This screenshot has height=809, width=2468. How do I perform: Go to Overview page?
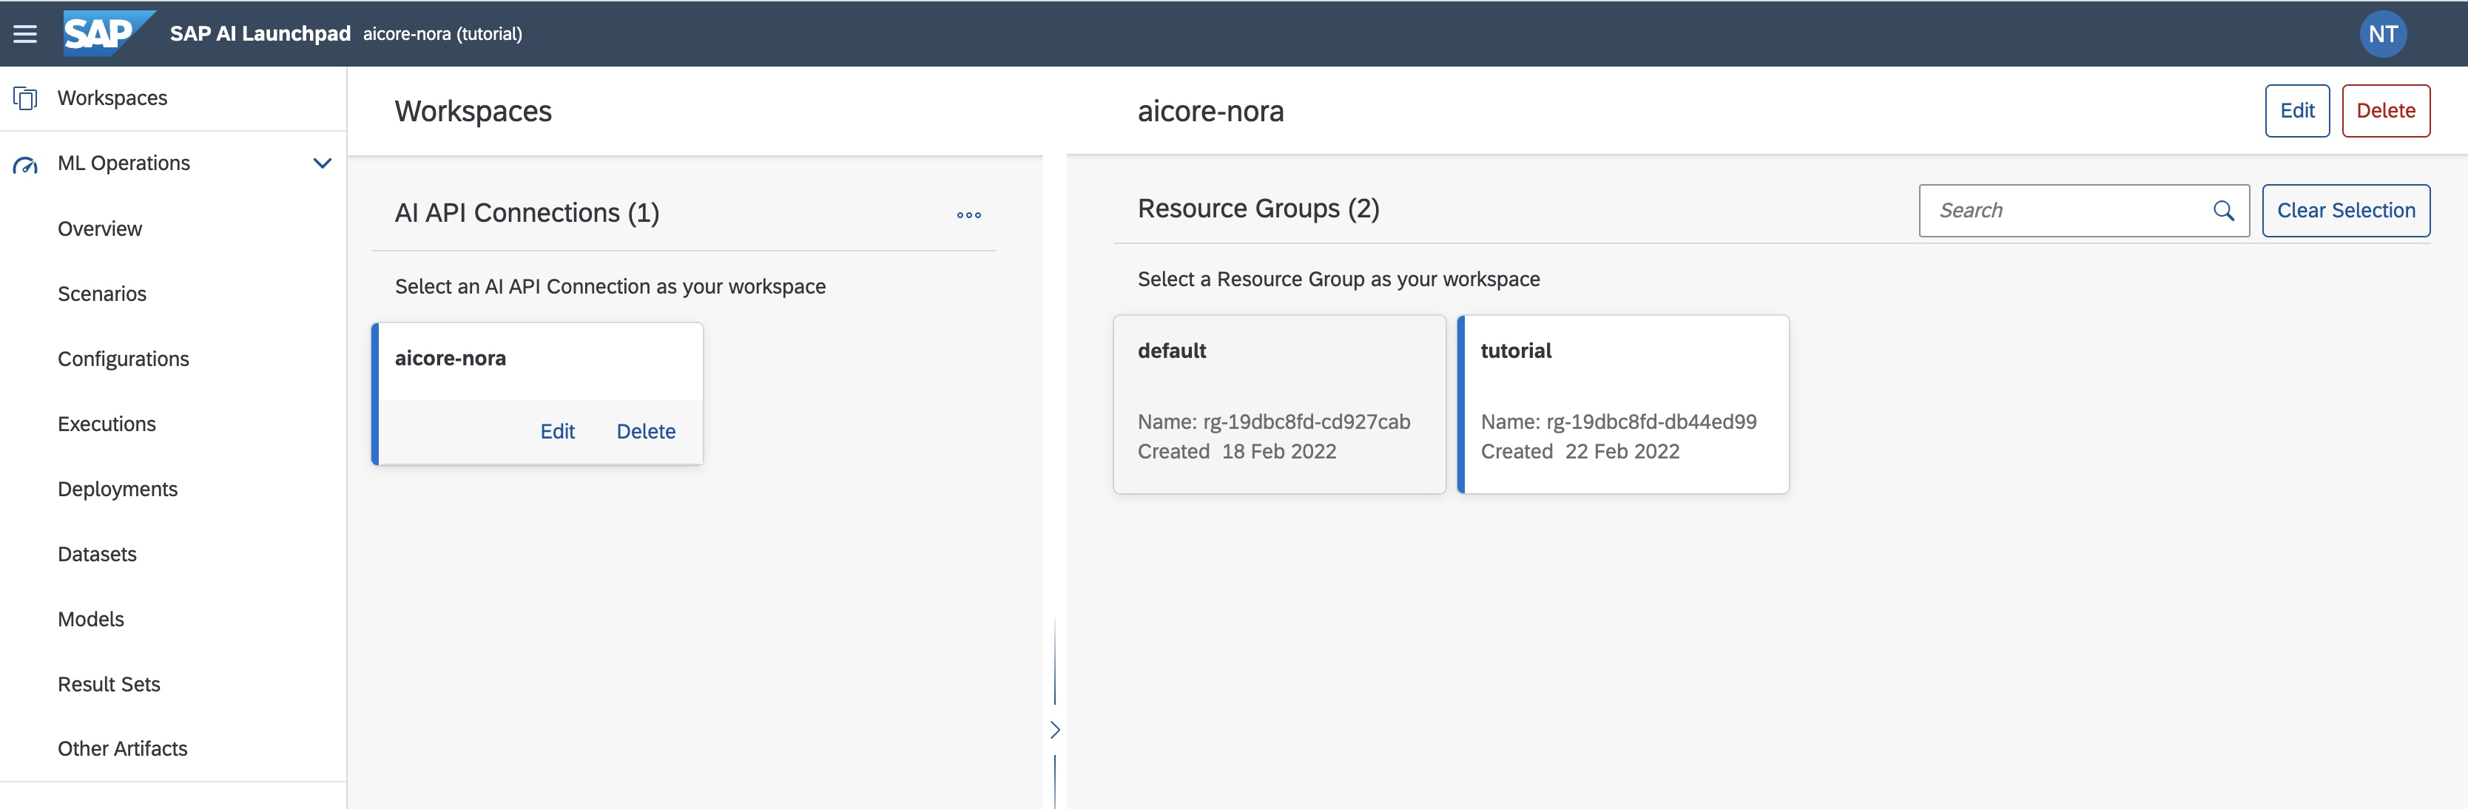point(100,229)
